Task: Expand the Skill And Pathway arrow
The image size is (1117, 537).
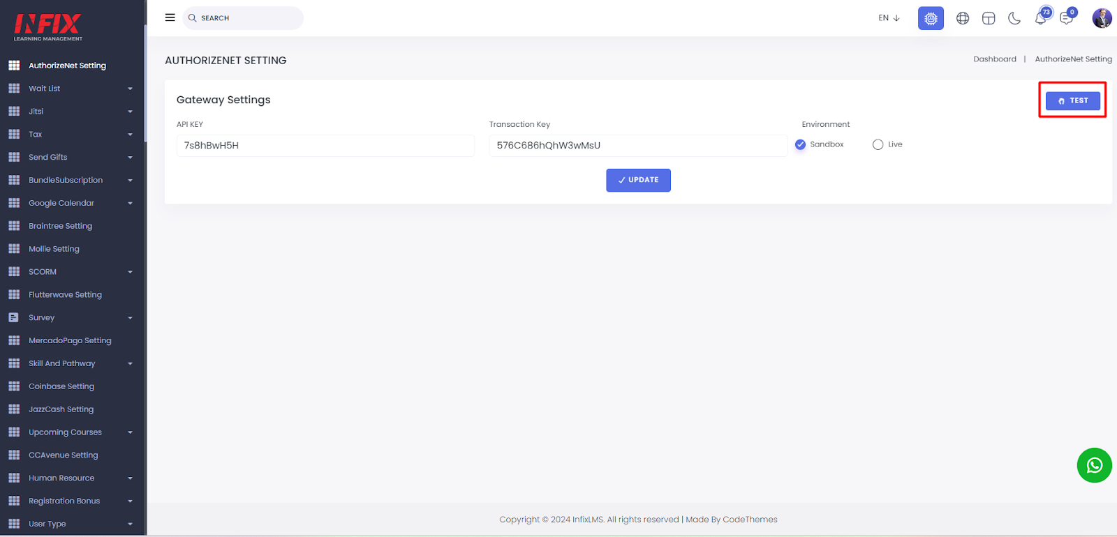Action: [131, 364]
